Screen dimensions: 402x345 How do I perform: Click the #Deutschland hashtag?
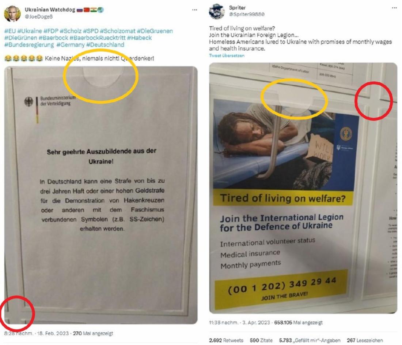[x=105, y=45]
